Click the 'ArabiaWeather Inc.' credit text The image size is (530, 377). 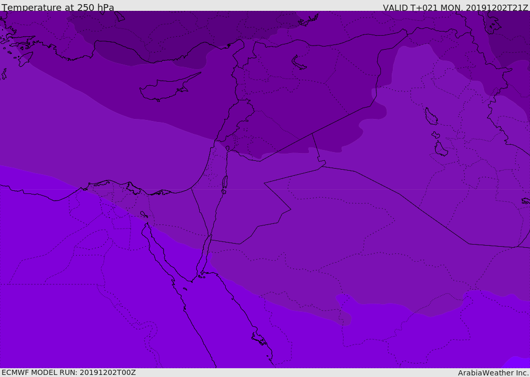point(493,373)
